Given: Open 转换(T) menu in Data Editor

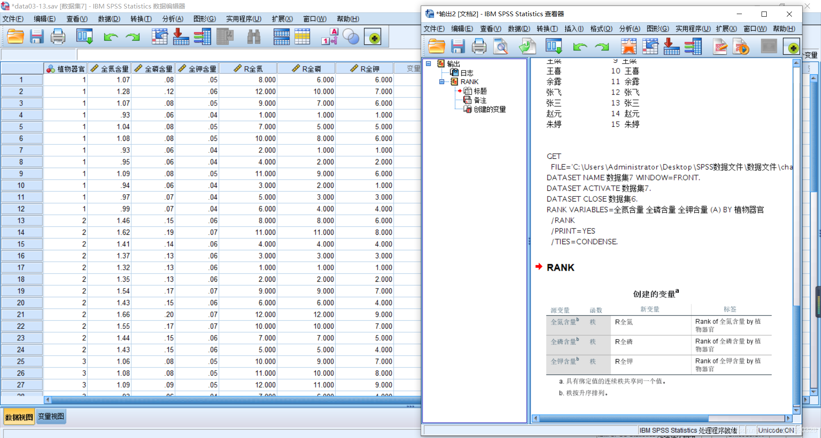Looking at the screenshot, I should (x=141, y=19).
